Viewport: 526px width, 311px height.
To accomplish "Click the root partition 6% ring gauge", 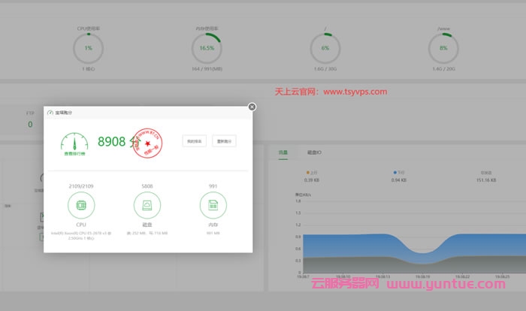I will pos(325,48).
